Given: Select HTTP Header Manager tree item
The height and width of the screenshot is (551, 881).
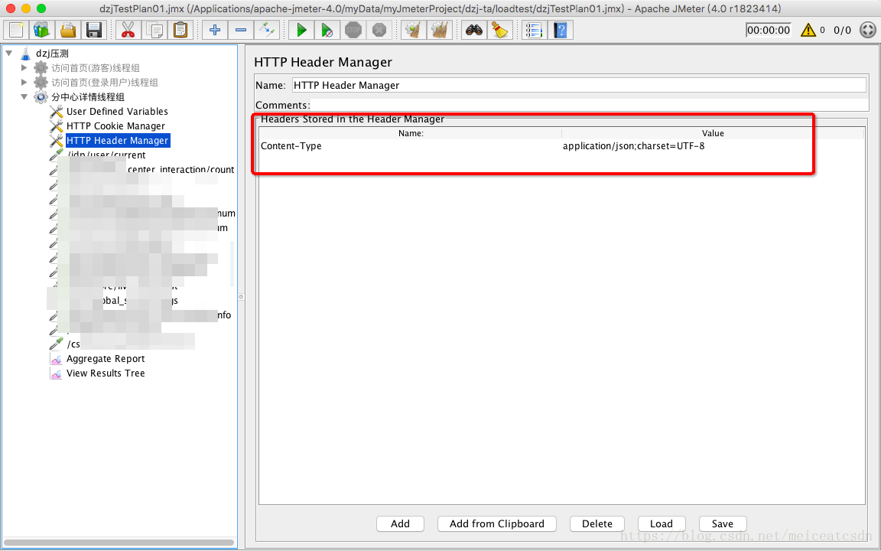Looking at the screenshot, I should 118,141.
